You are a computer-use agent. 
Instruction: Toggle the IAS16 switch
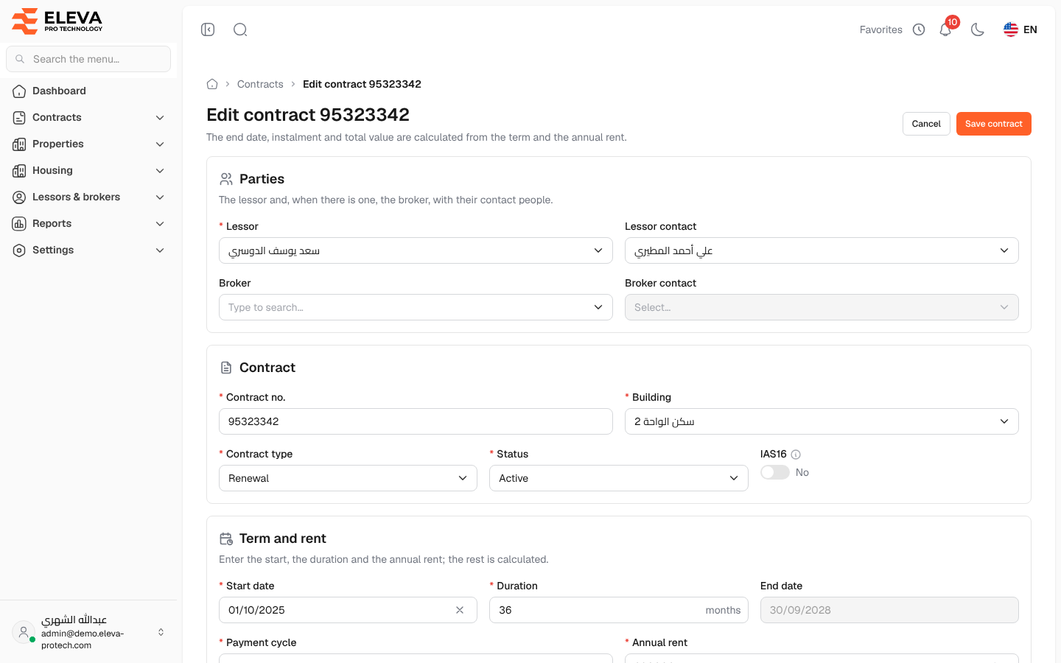pos(775,472)
